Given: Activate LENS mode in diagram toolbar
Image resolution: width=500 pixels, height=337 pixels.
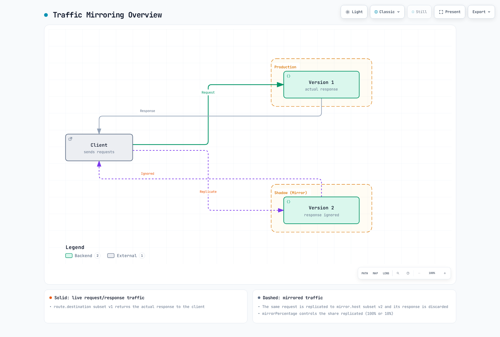Looking at the screenshot, I should [386, 273].
